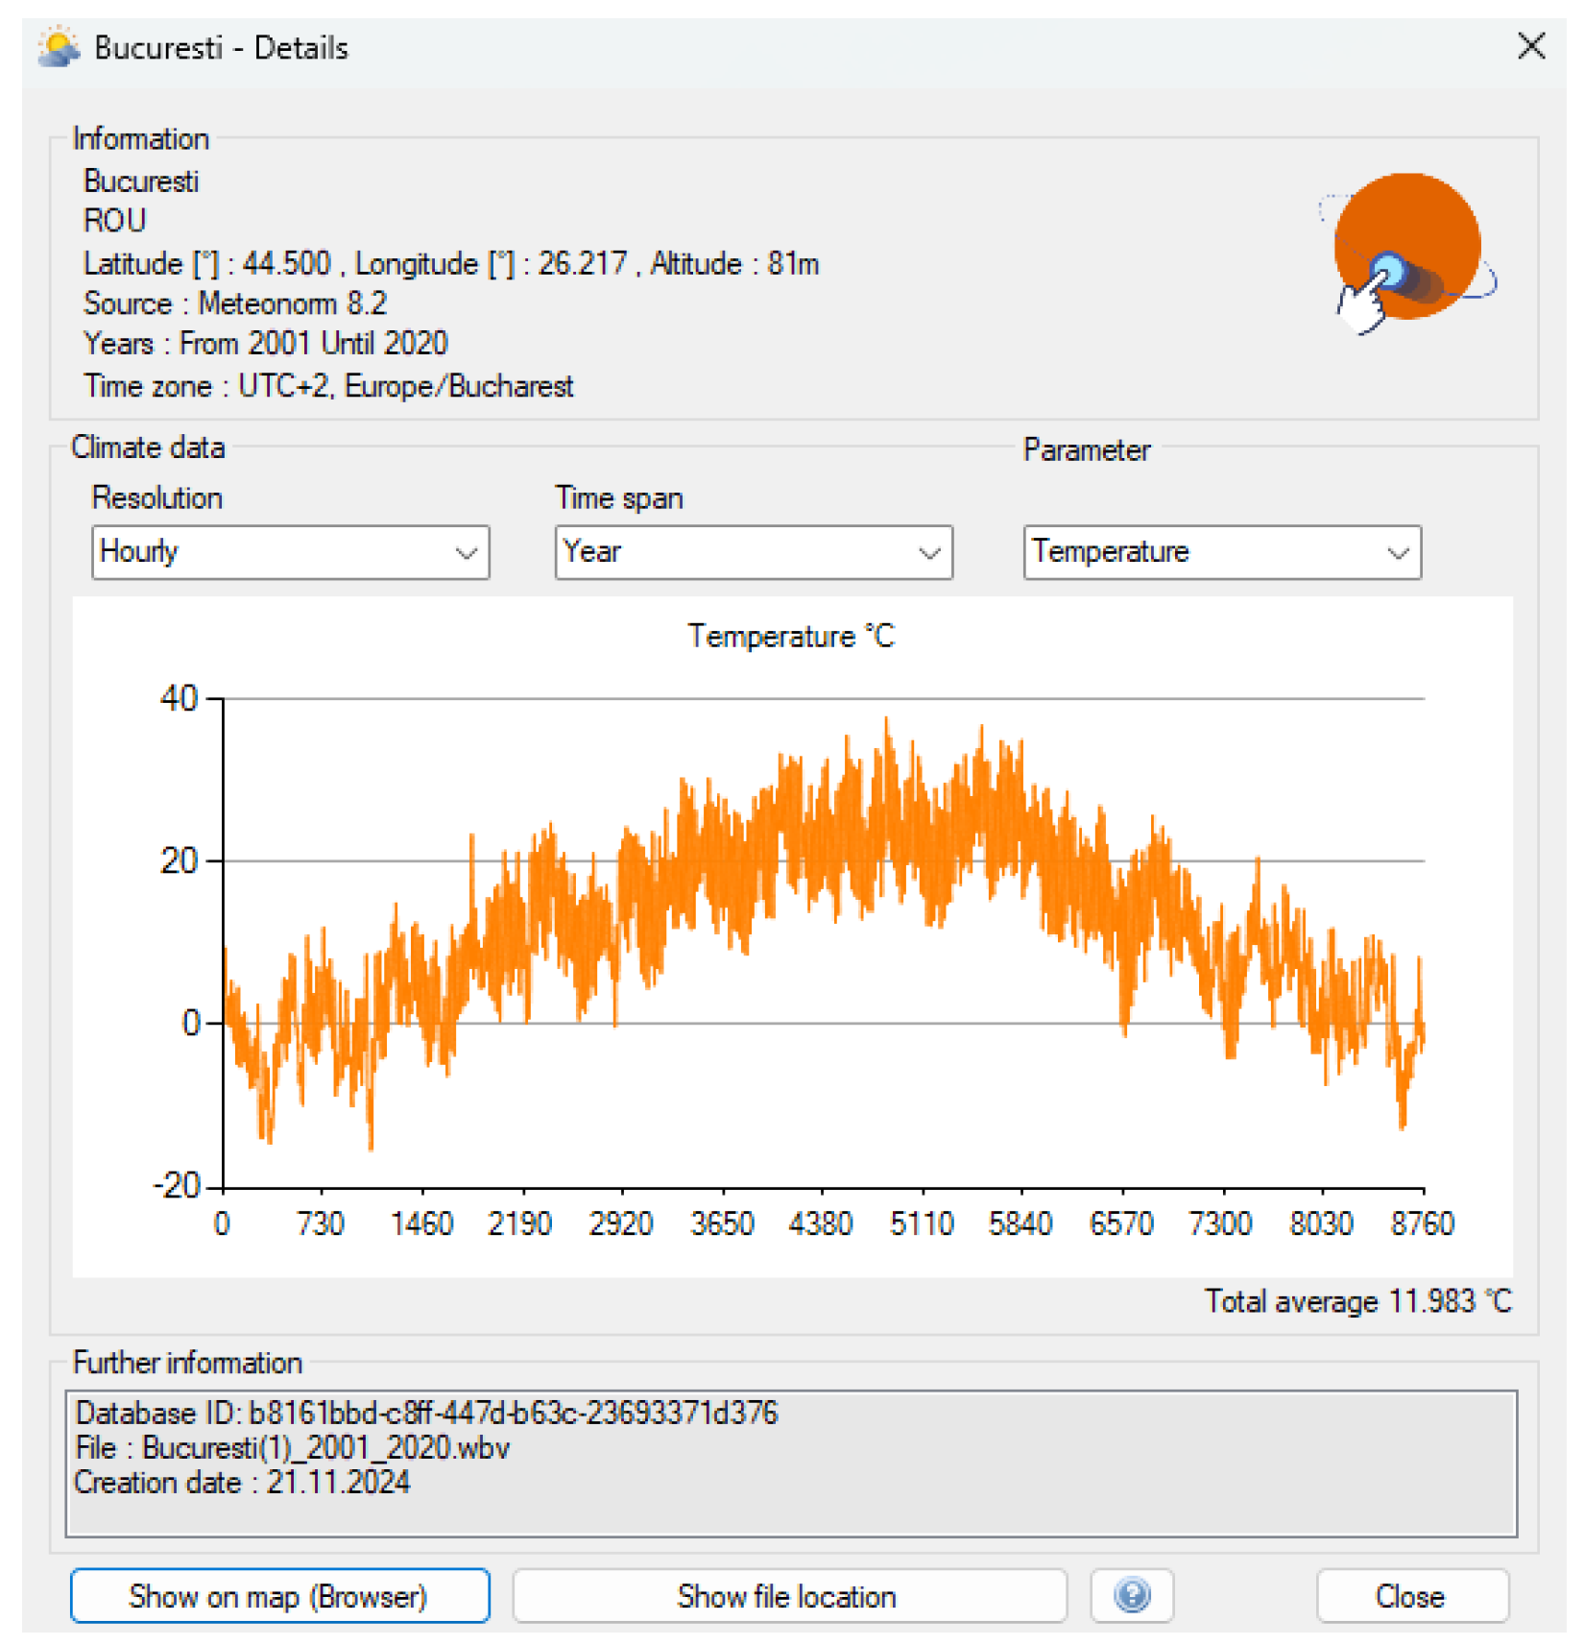This screenshot has height=1645, width=1584.
Task: Expand the Parameter dropdown showing Temperature
Action: tap(1221, 552)
